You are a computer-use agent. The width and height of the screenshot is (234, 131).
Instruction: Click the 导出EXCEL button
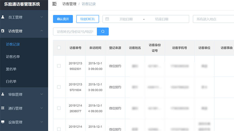(x=88, y=19)
